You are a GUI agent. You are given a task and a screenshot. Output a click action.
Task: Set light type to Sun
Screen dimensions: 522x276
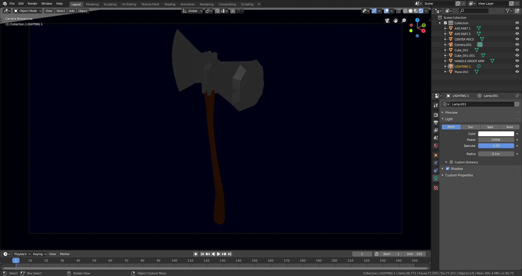(471, 127)
